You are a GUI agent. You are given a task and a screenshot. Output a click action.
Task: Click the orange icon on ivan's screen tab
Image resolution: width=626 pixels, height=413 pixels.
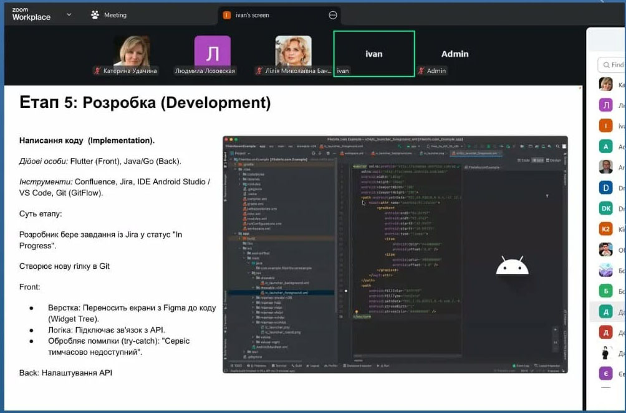click(x=227, y=15)
